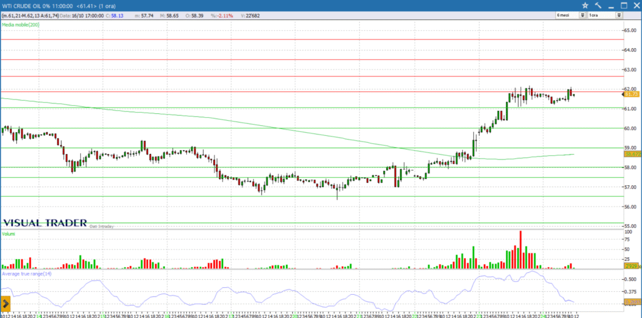Click the VISUAL TRADER logo
The width and height of the screenshot is (642, 318).
click(x=45, y=223)
